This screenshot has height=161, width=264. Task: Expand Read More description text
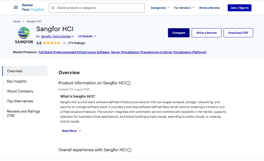[x=71, y=131]
